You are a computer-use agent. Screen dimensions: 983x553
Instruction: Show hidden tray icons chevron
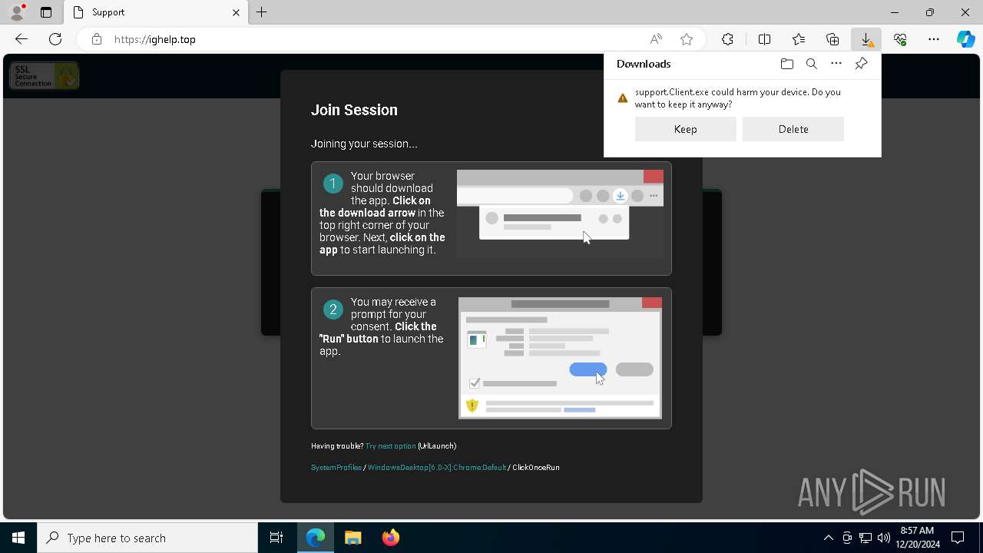coord(828,538)
